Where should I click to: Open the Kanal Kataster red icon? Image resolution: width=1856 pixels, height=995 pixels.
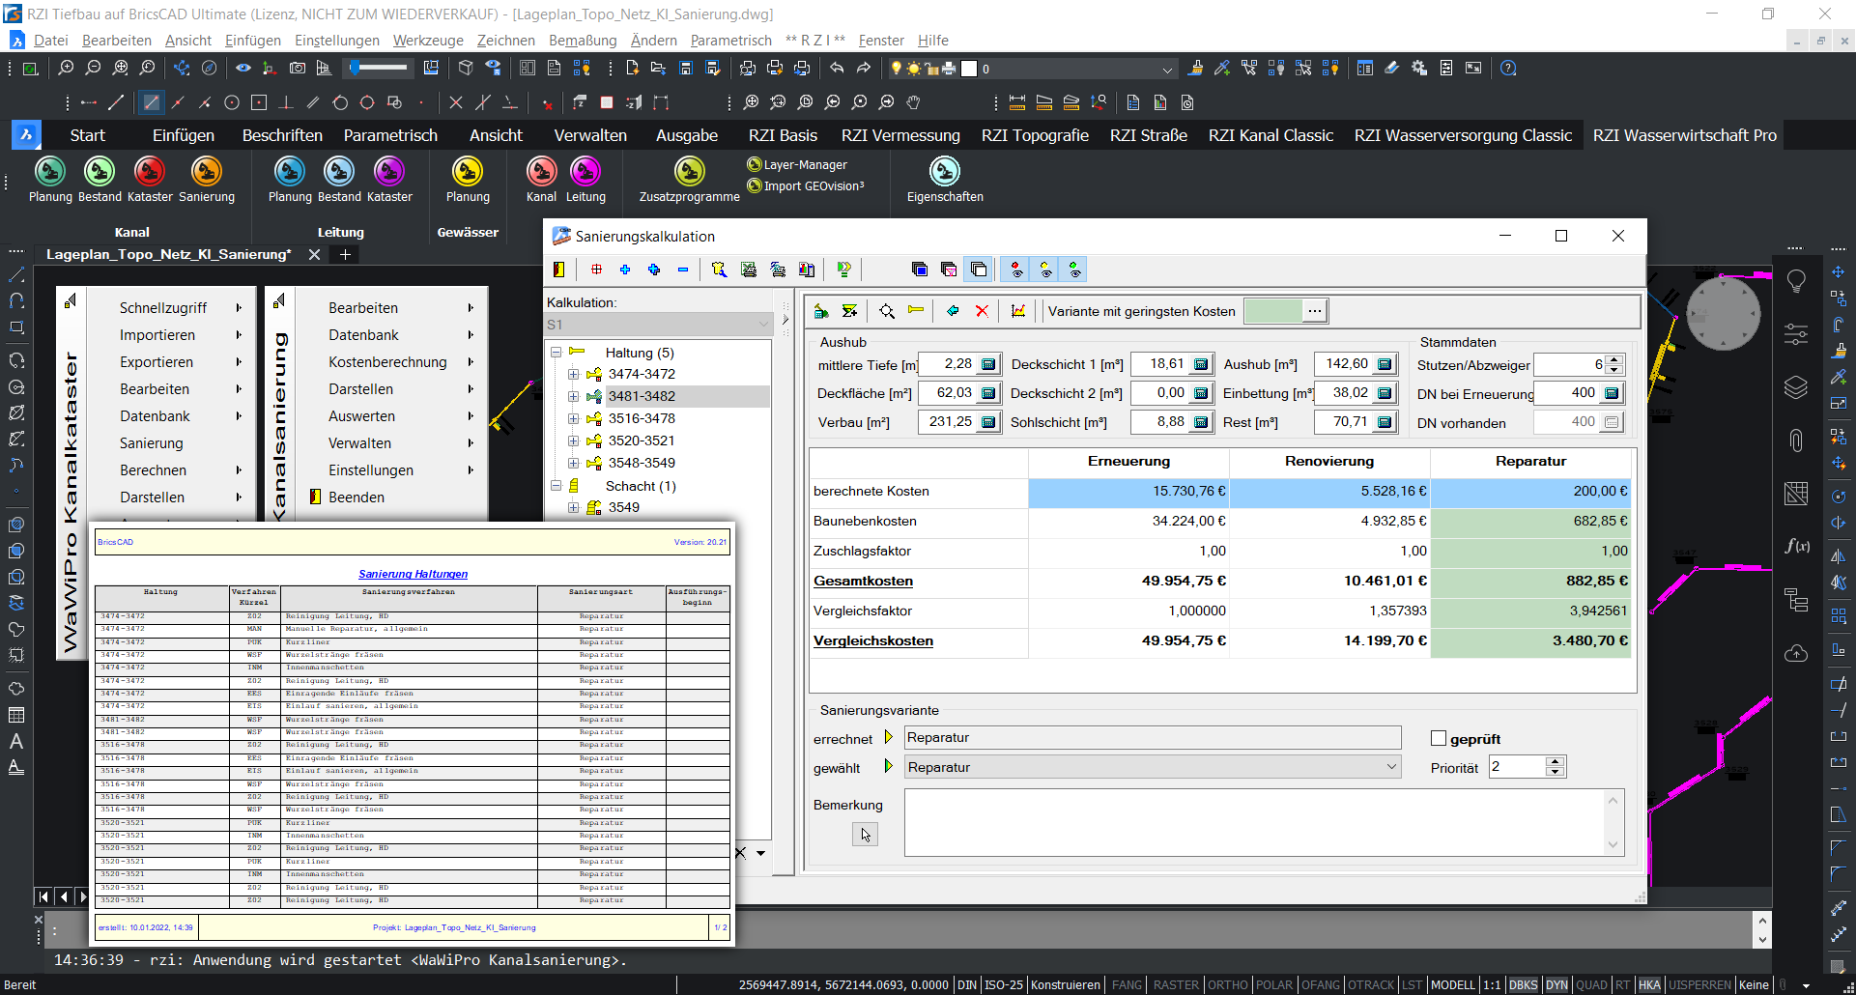[150, 172]
